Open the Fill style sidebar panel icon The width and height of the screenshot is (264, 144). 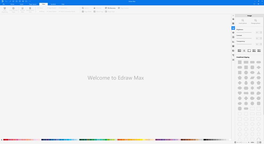(233, 19)
